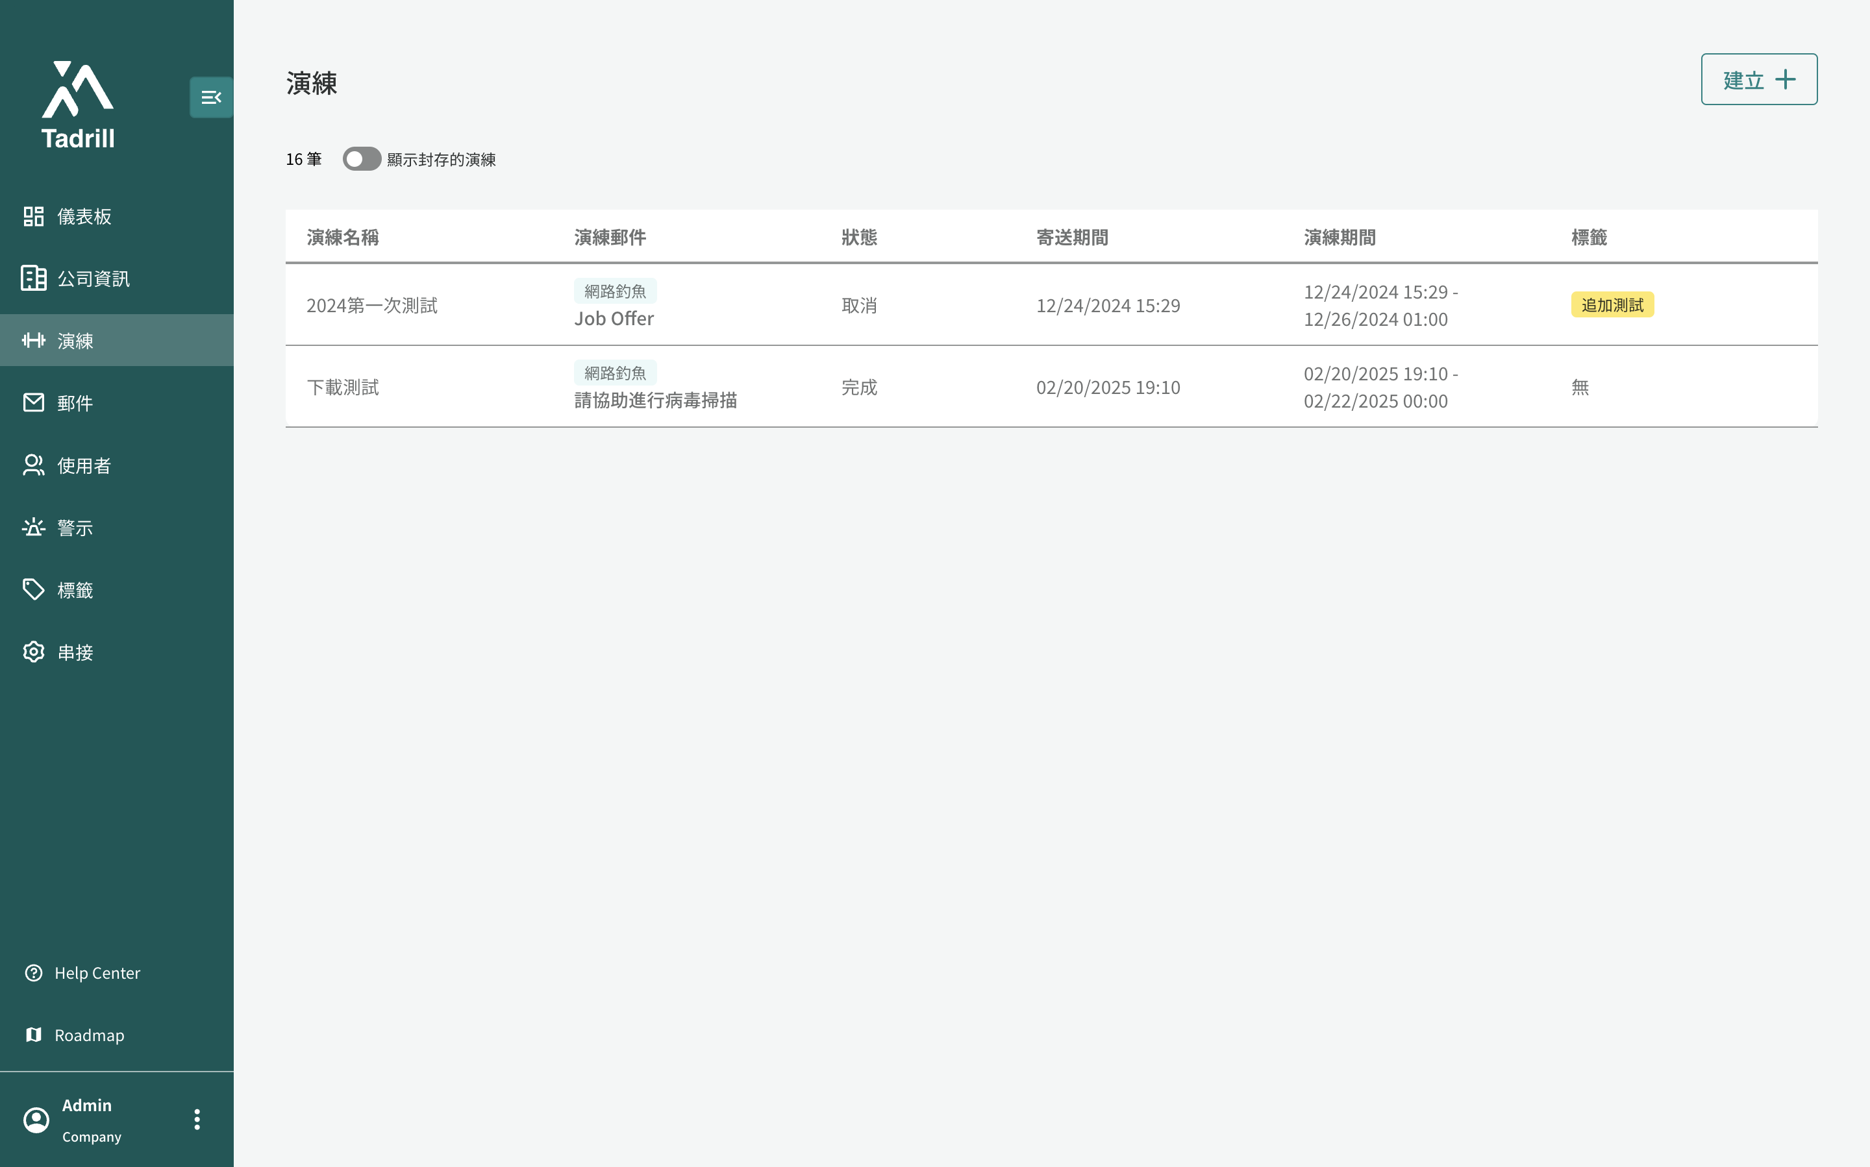The image size is (1870, 1167).
Task: Click the Roadmap map icon
Action: [x=33, y=1035]
